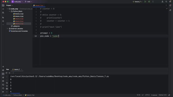This screenshot has width=173, height=97.
Task: Rerun lesson_7 in Run panel
Action: [6, 73]
